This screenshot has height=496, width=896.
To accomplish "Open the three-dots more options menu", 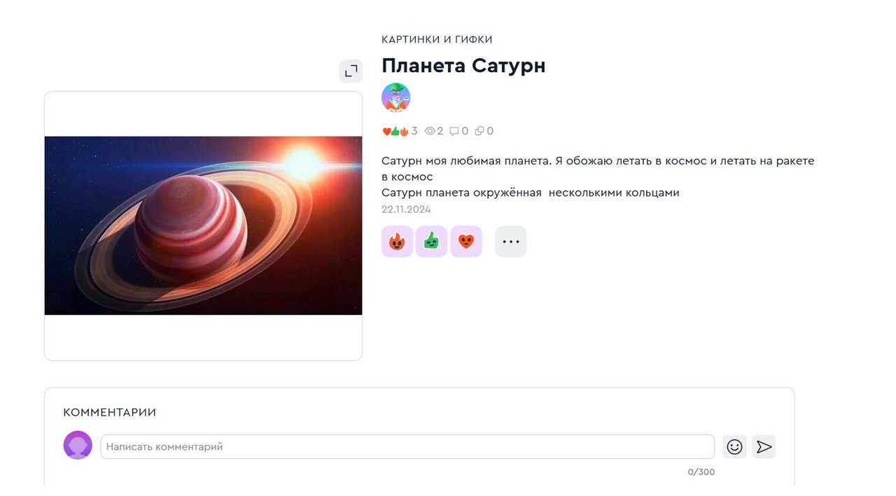I will click(x=510, y=241).
